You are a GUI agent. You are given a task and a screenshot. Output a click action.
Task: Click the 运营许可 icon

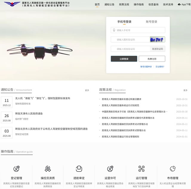click(110, 169)
